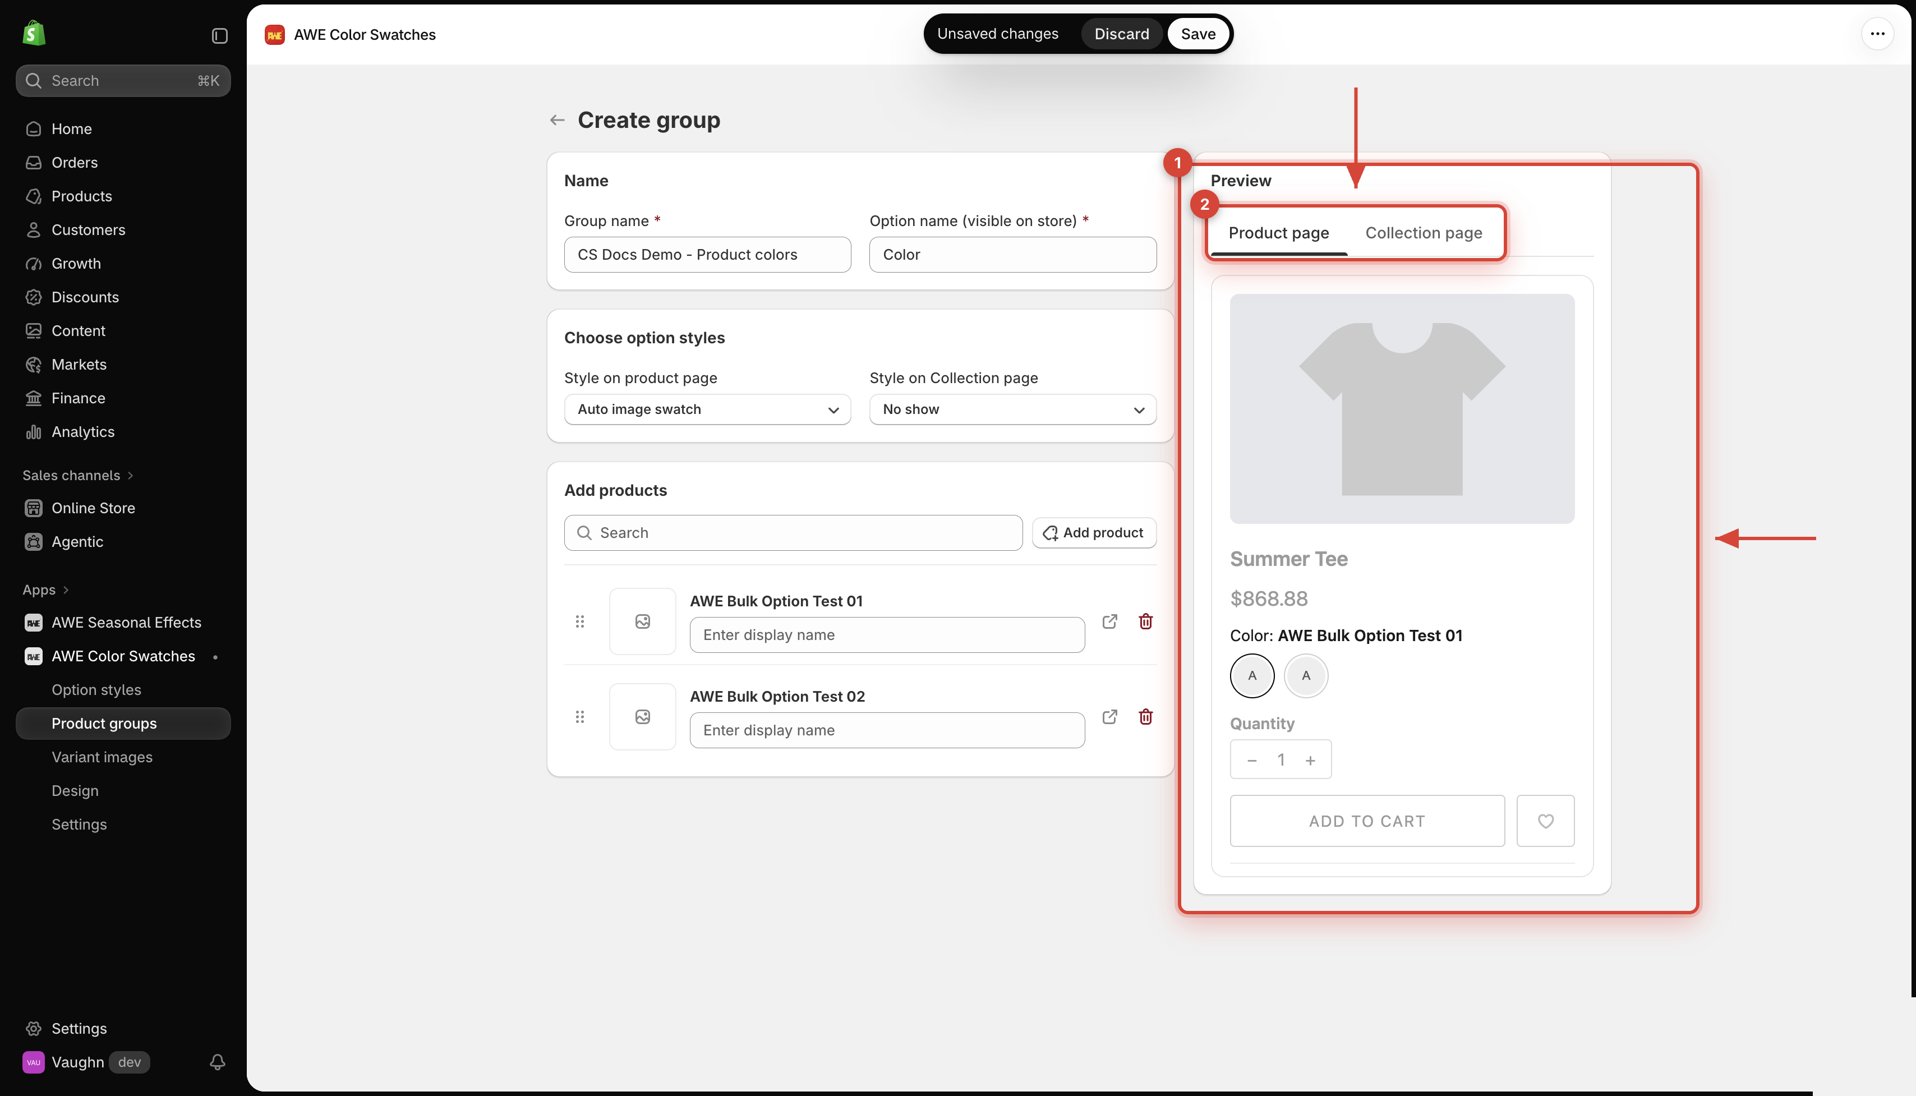Grab drag handle for AWE Bulk Option Test 01
The width and height of the screenshot is (1916, 1096).
pyautogui.click(x=579, y=621)
